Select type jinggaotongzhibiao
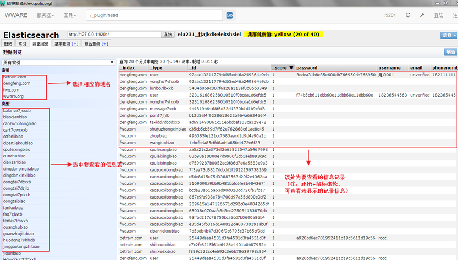 point(21,246)
